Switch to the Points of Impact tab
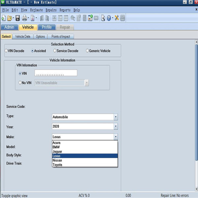 click(x=60, y=37)
